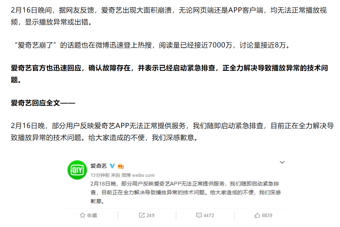Click the like count 6839
The image size is (340, 227).
267,215
